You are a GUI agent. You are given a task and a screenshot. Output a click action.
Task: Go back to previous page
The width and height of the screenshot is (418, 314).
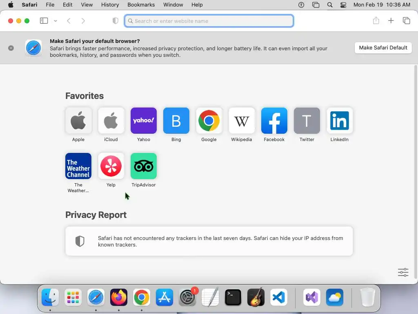(x=69, y=21)
